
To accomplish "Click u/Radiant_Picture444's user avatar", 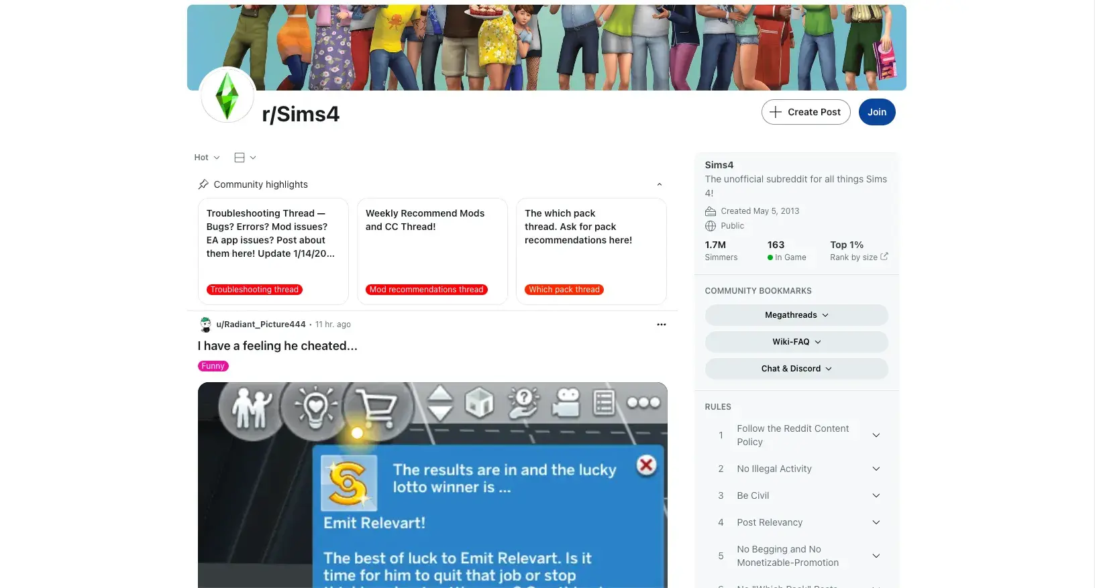I will click(205, 325).
